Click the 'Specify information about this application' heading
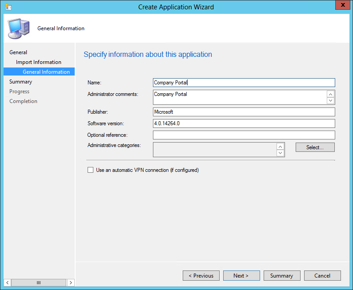The image size is (353, 290). click(x=148, y=55)
